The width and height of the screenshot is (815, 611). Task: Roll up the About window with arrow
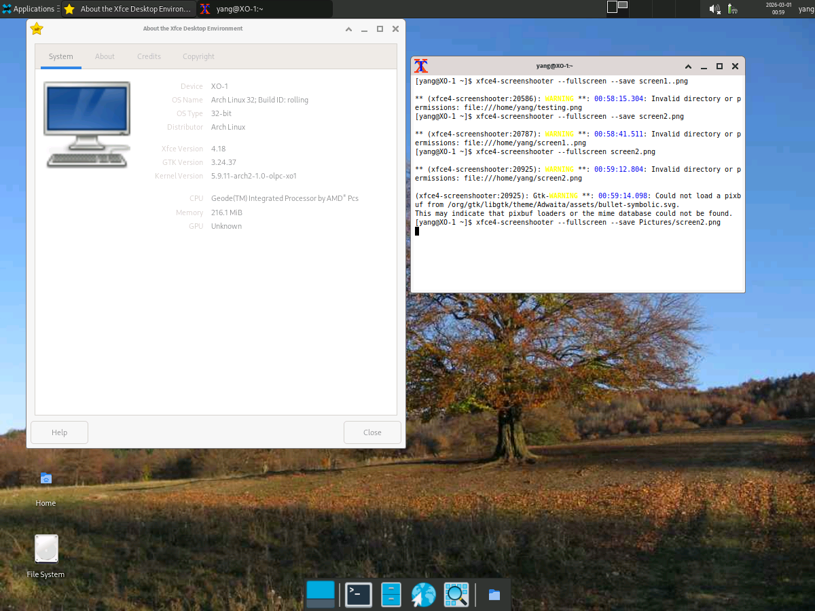348,29
